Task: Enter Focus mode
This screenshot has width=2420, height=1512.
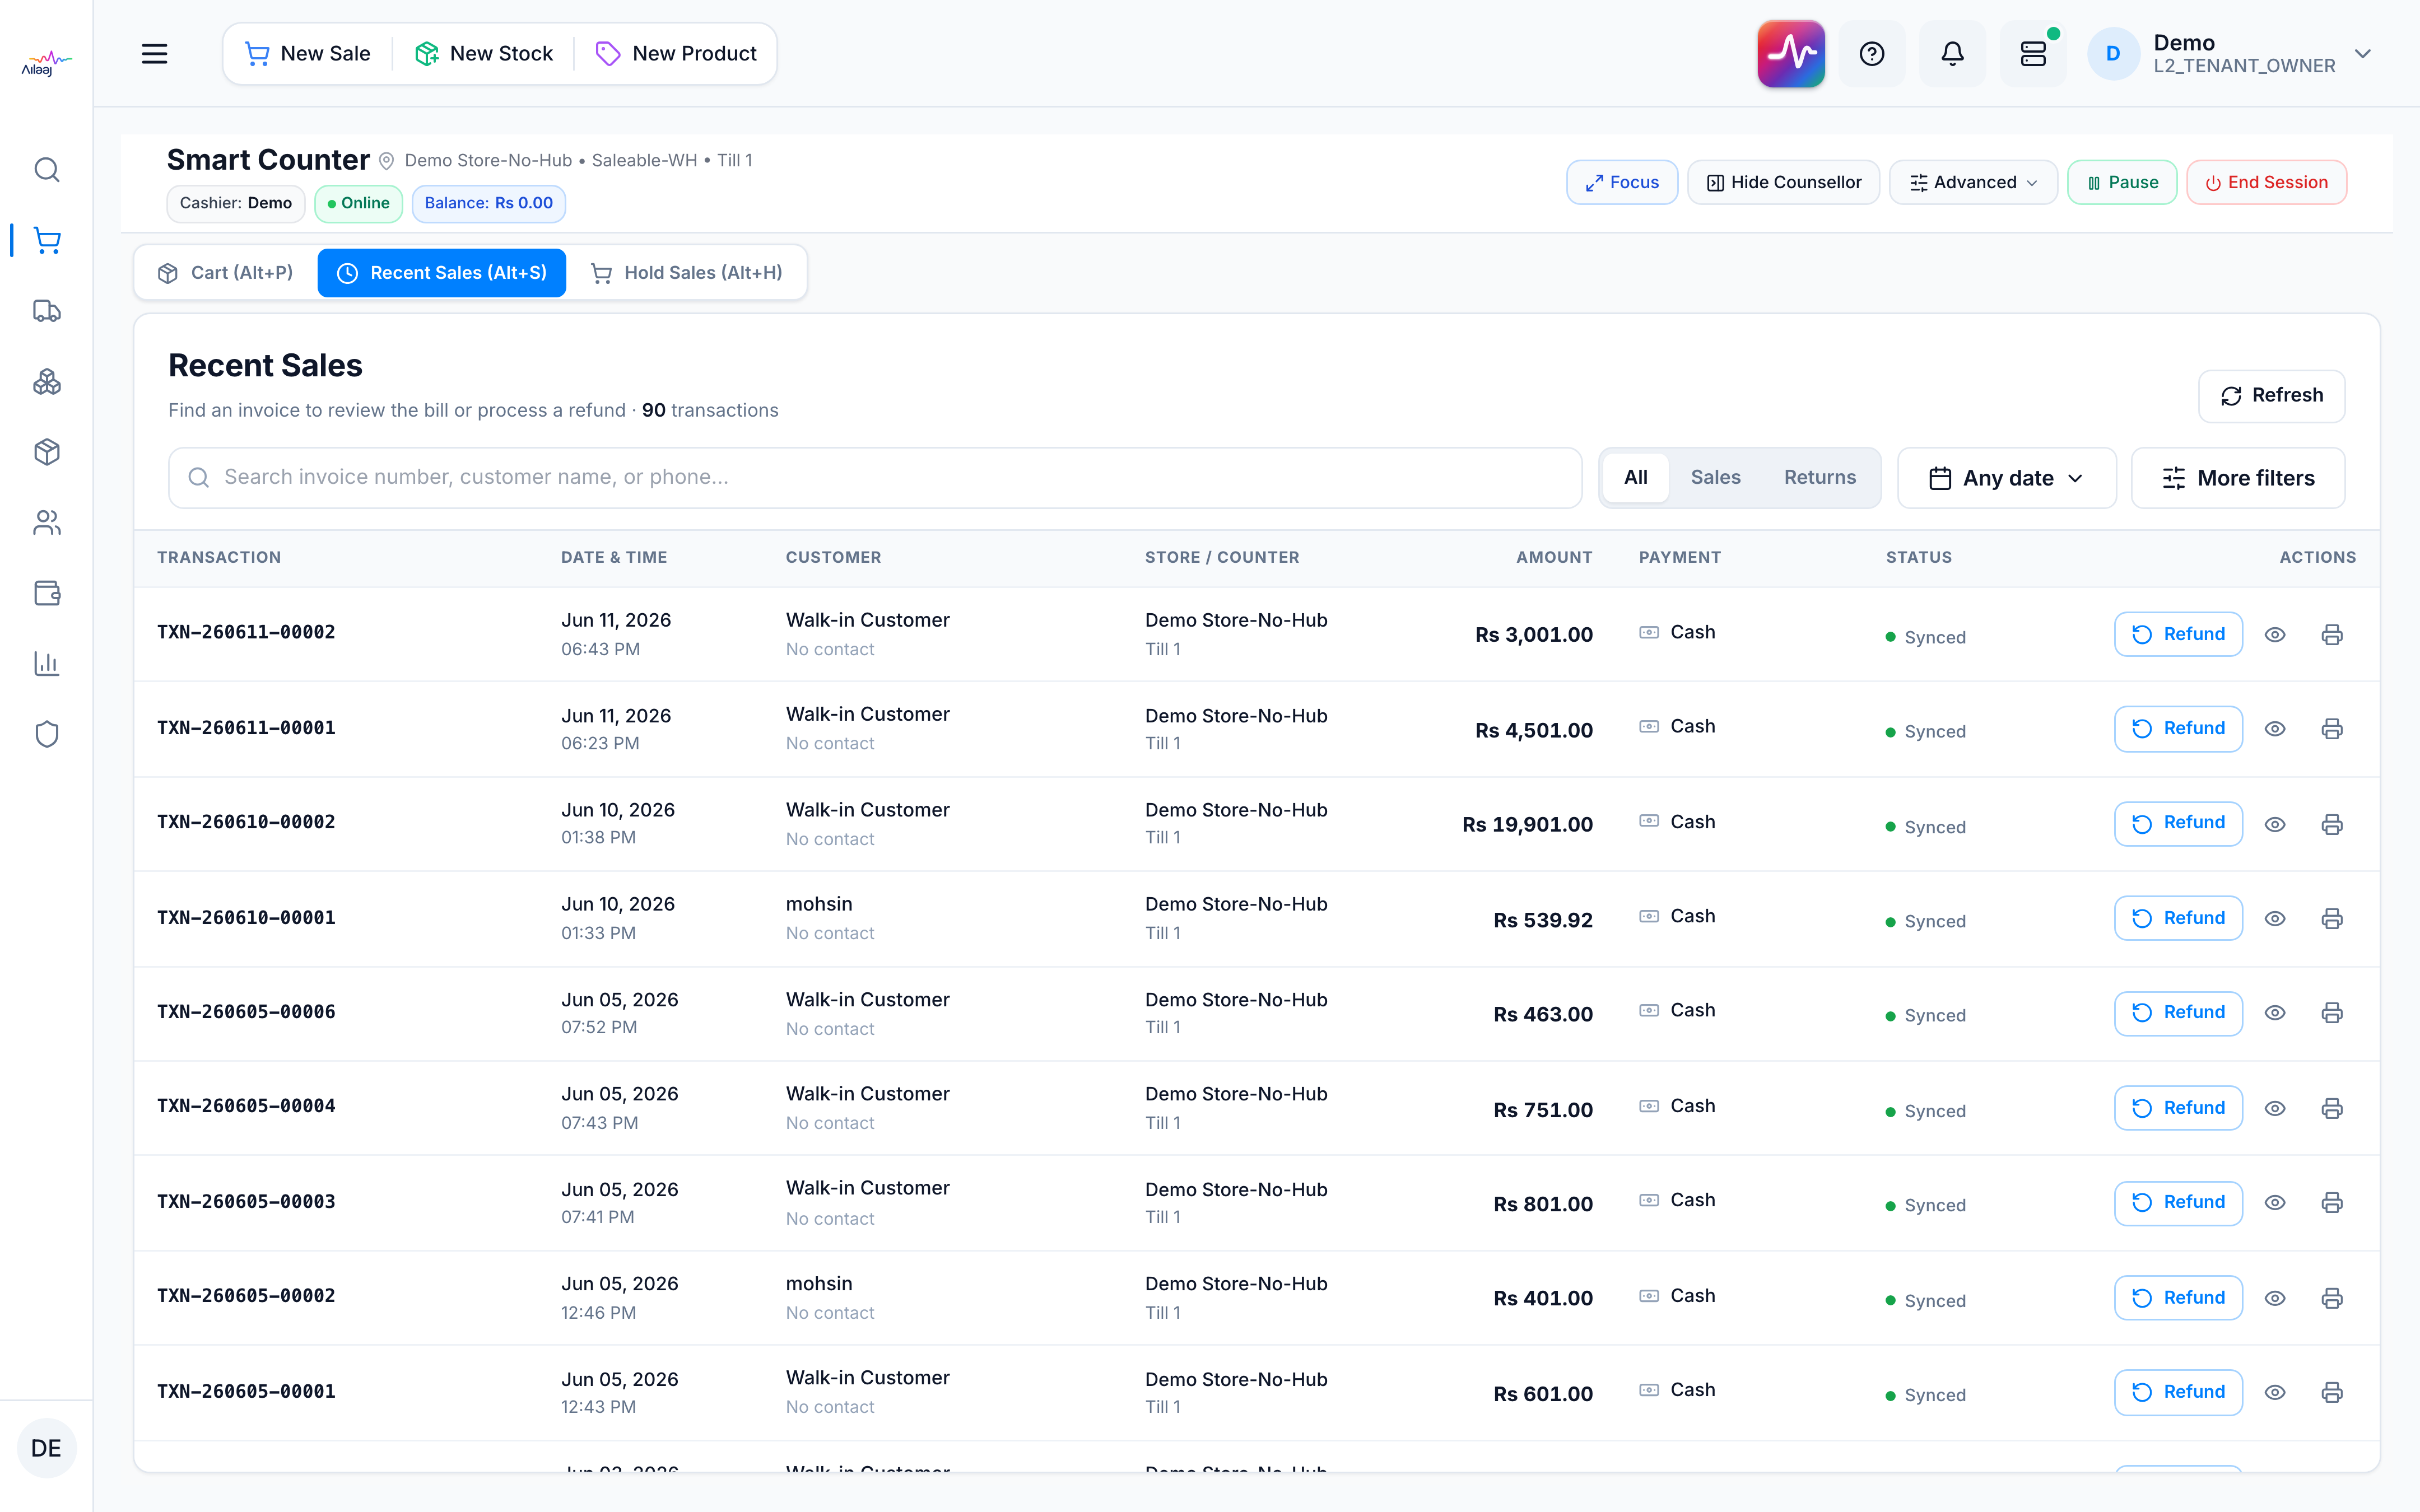Action: (x=1622, y=182)
